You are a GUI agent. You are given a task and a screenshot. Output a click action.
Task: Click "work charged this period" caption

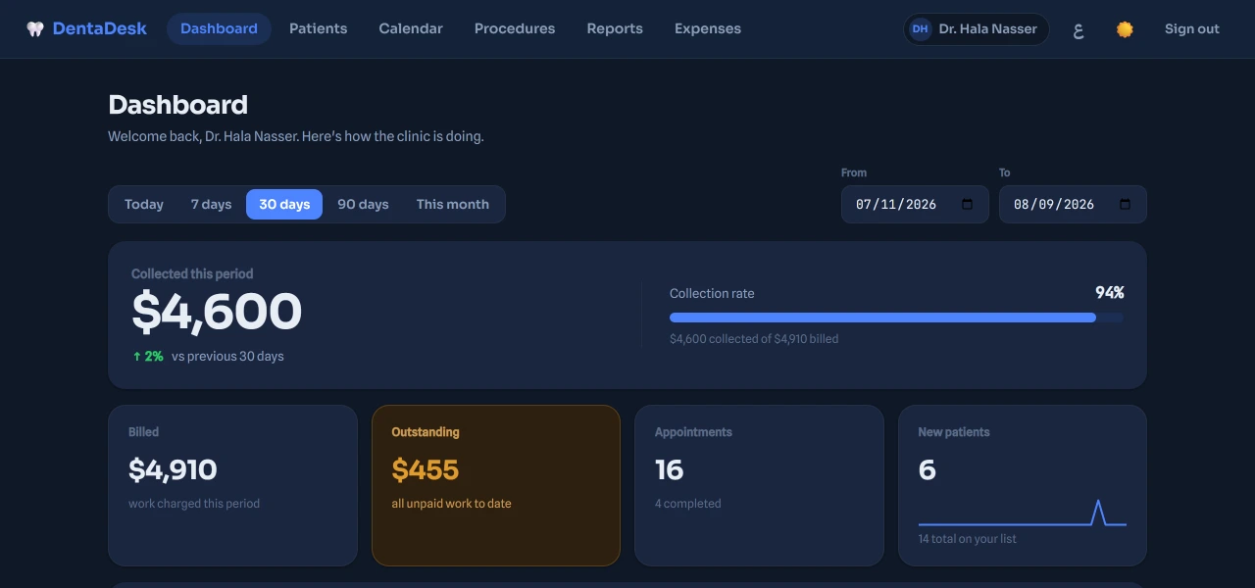point(194,504)
